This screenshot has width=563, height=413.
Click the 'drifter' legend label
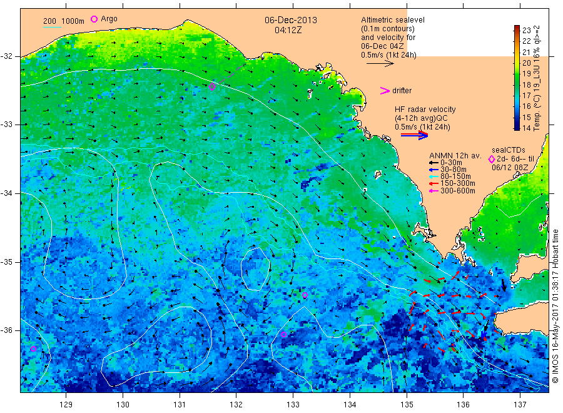[402, 91]
